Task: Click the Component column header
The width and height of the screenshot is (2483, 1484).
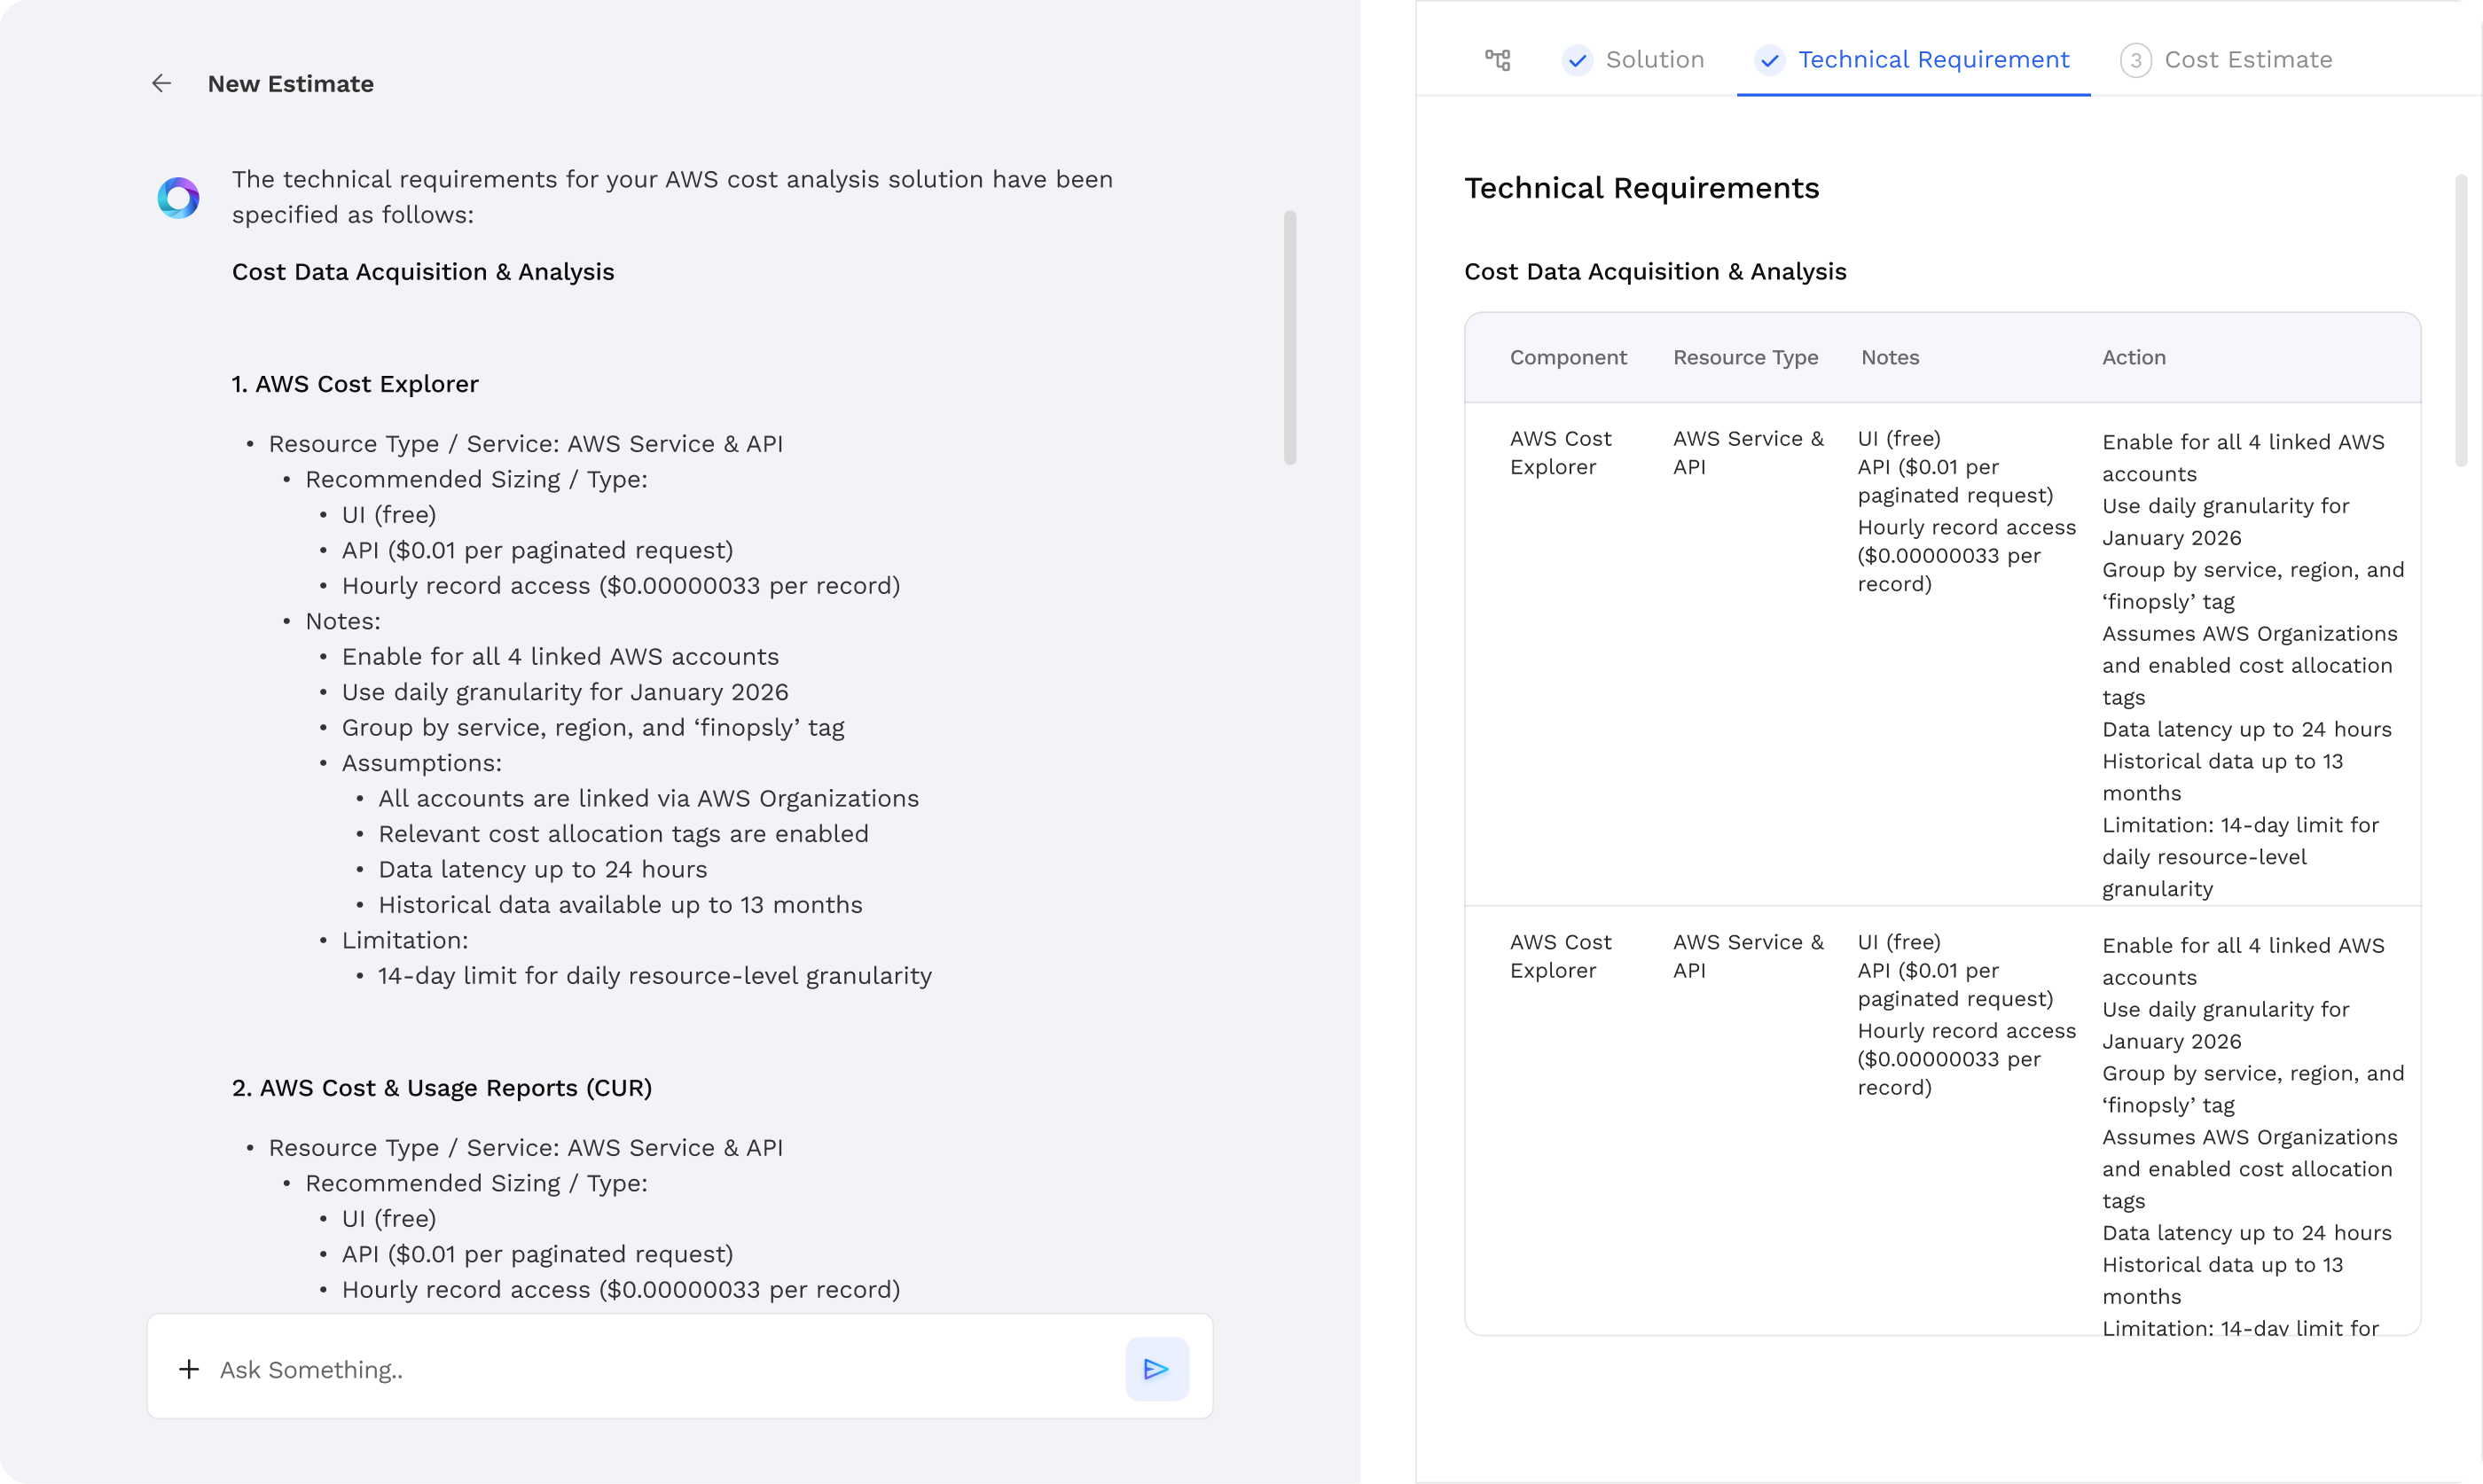Action: tap(1567, 358)
